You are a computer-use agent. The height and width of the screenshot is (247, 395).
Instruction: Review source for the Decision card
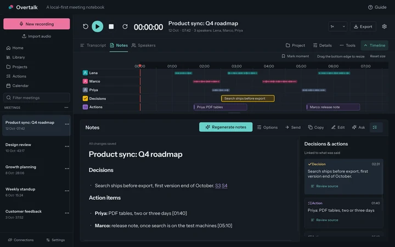(x=324, y=186)
